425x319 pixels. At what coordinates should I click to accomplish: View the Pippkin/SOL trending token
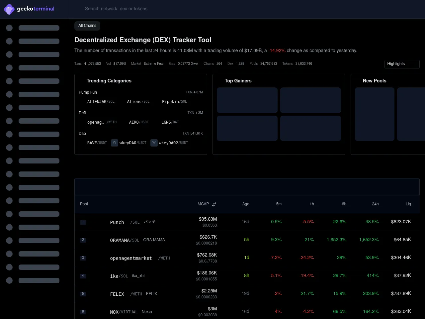pyautogui.click(x=170, y=101)
